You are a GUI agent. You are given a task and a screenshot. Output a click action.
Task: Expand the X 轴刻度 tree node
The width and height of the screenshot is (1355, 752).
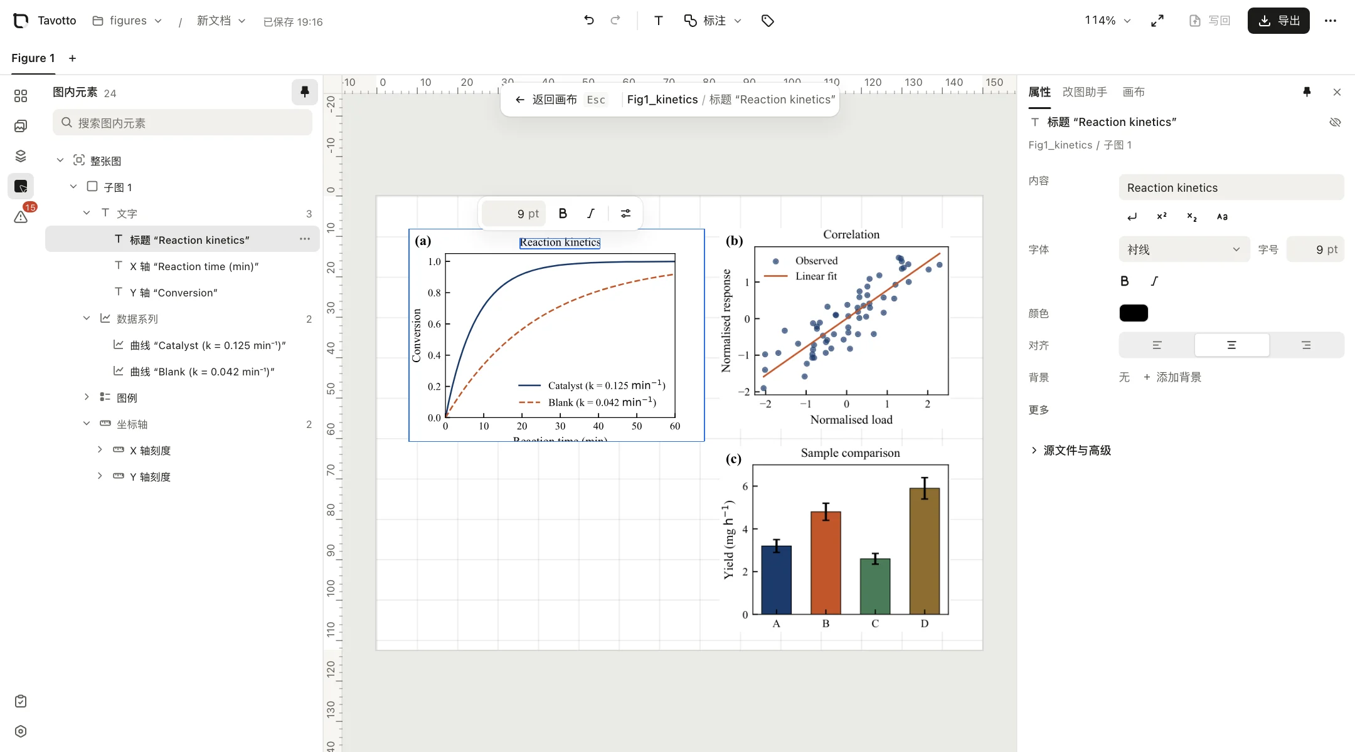pos(100,450)
